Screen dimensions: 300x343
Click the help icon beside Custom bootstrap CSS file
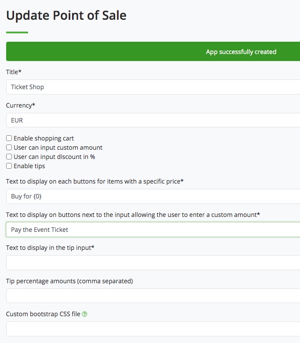coord(85,314)
